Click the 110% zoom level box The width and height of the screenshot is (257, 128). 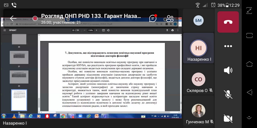[91, 30]
